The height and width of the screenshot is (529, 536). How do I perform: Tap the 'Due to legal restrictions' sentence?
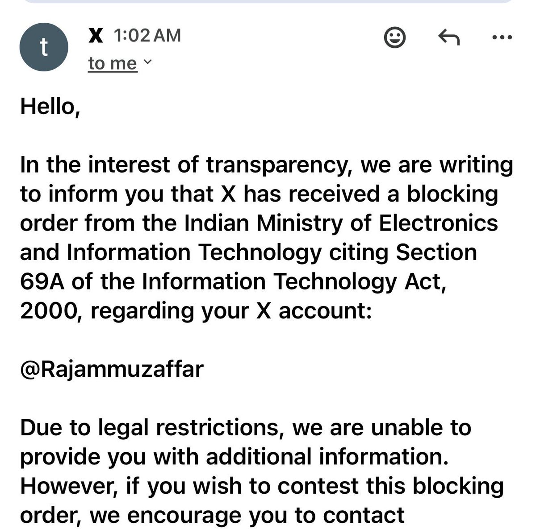[x=246, y=427]
